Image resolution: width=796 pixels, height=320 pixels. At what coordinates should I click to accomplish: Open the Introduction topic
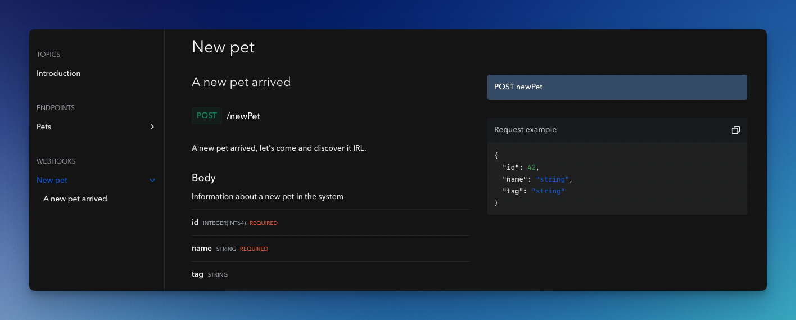tap(58, 73)
